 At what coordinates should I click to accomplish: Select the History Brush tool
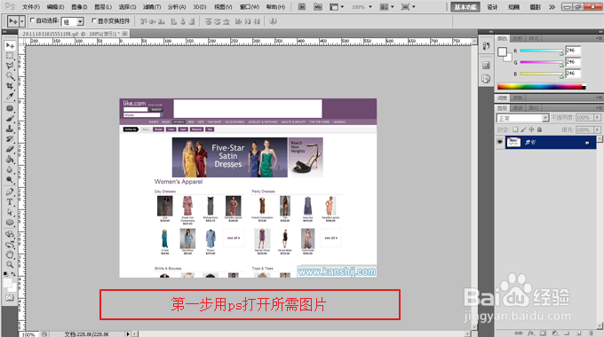point(10,138)
